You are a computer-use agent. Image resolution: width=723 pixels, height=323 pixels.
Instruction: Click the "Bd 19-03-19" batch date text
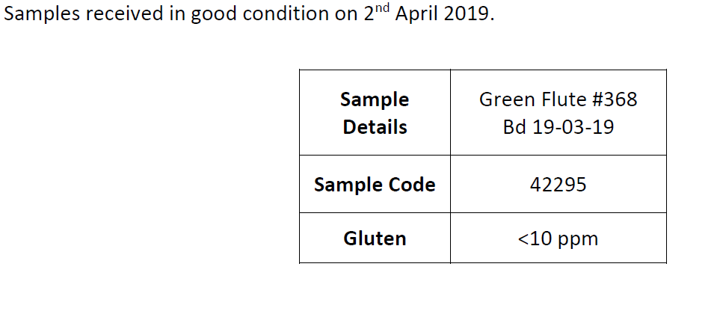558,127
